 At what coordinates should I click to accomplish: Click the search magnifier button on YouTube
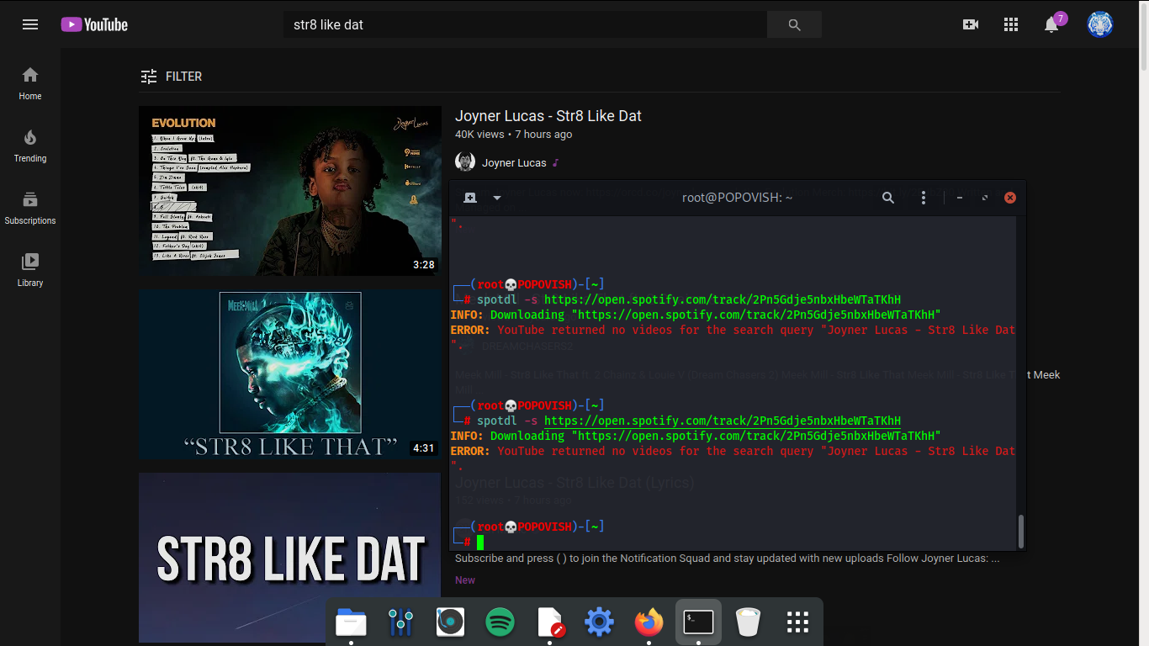click(794, 24)
